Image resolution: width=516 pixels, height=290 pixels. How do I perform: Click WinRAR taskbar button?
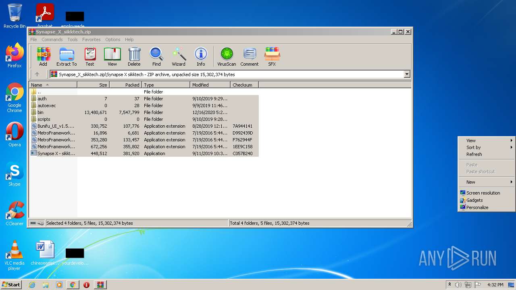coord(100,285)
